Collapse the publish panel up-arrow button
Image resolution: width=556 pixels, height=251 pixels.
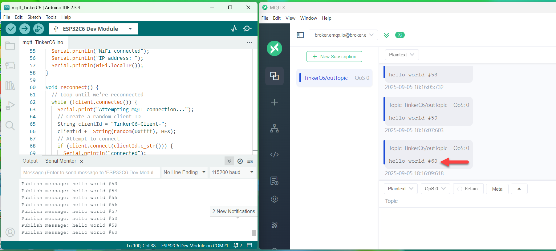[x=519, y=189]
